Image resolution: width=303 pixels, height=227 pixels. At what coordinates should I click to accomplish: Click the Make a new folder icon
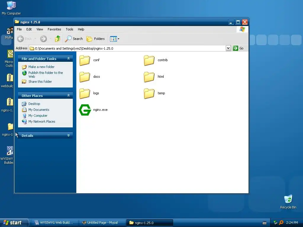coord(24,67)
